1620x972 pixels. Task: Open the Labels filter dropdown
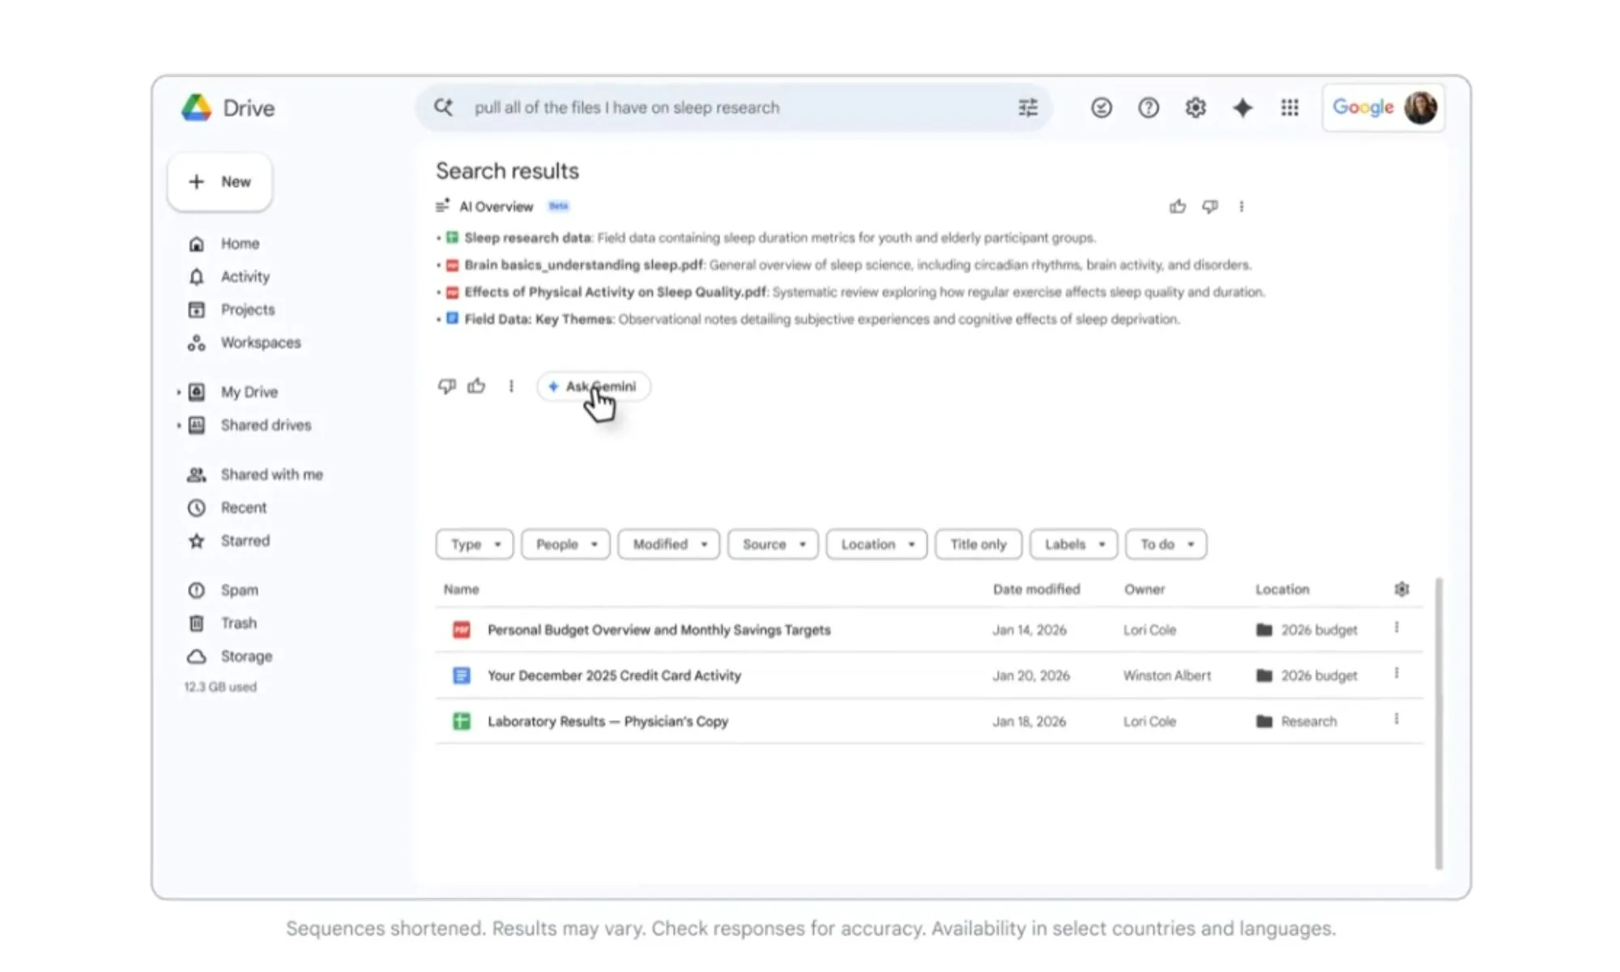click(x=1073, y=544)
